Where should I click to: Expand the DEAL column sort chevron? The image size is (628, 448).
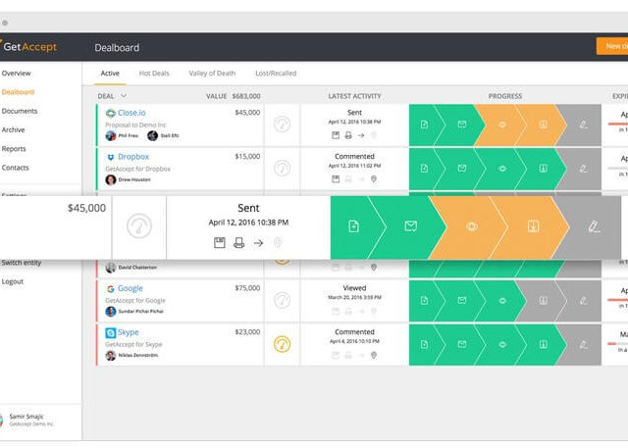coord(124,96)
